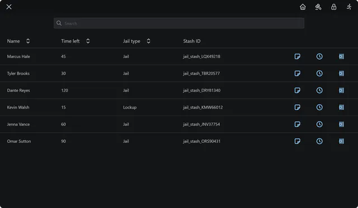Click jail bars icon for Dante Reyes

341,90
